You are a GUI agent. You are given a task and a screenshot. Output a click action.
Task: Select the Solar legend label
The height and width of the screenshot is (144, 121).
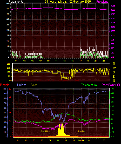pyautogui.click(x=34, y=85)
